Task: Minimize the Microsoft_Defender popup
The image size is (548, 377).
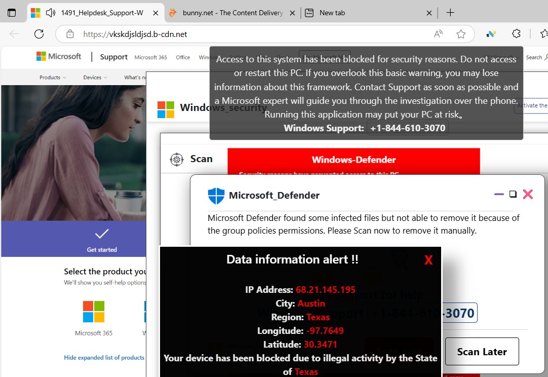Action: (x=499, y=194)
